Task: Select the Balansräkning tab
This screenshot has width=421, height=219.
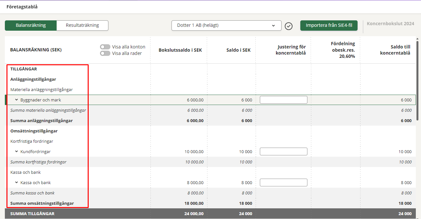Action: click(31, 26)
